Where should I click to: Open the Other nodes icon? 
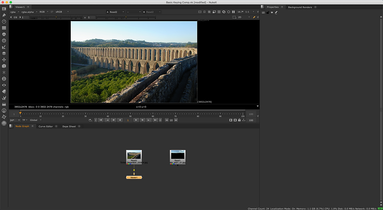click(x=4, y=104)
